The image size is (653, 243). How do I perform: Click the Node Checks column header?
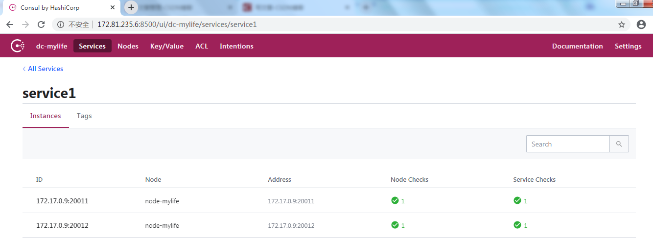(x=410, y=179)
